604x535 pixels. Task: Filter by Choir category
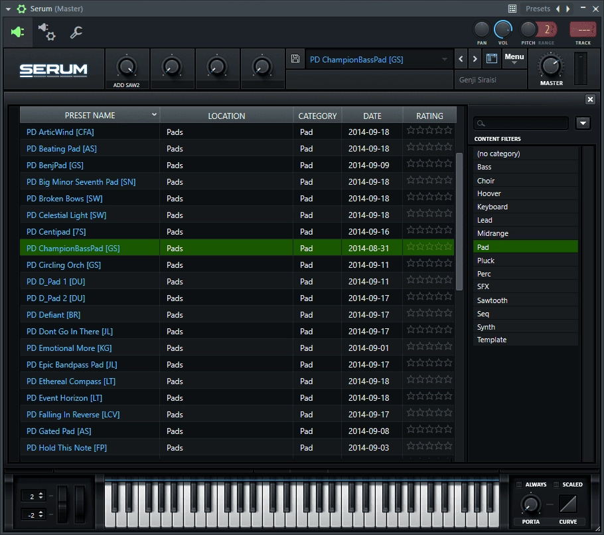[526, 181]
